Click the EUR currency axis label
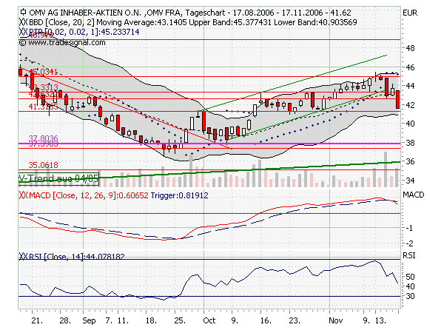444x333 pixels. click(410, 13)
